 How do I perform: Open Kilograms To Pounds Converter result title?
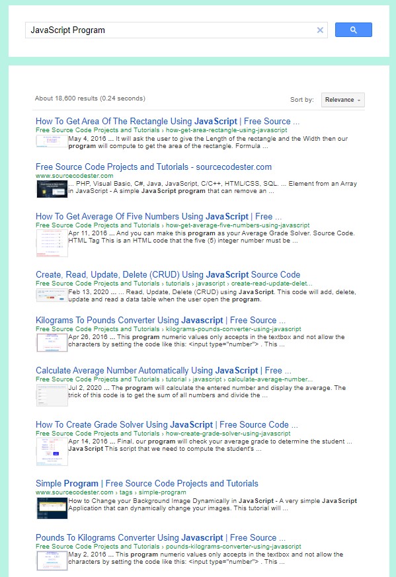click(161, 320)
